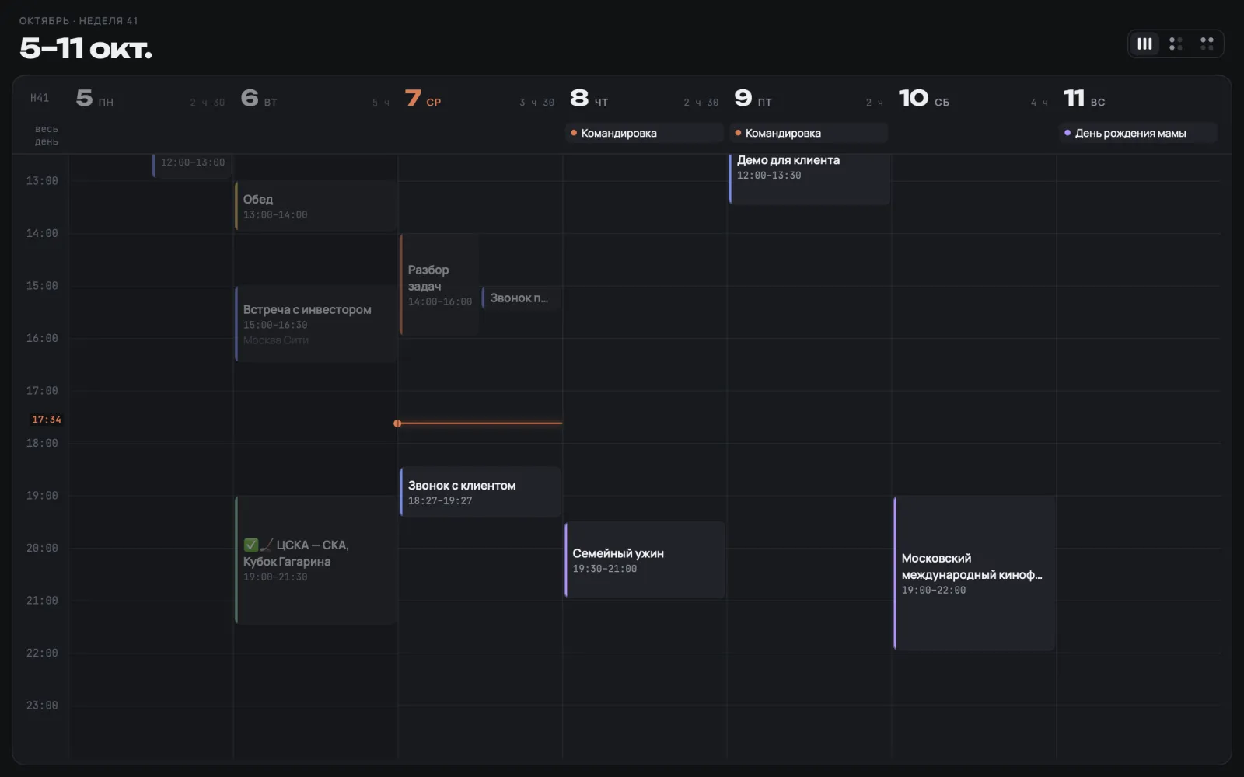The width and height of the screenshot is (1244, 777).
Task: Select the view icon with left dots highlighted
Action: tap(1176, 44)
